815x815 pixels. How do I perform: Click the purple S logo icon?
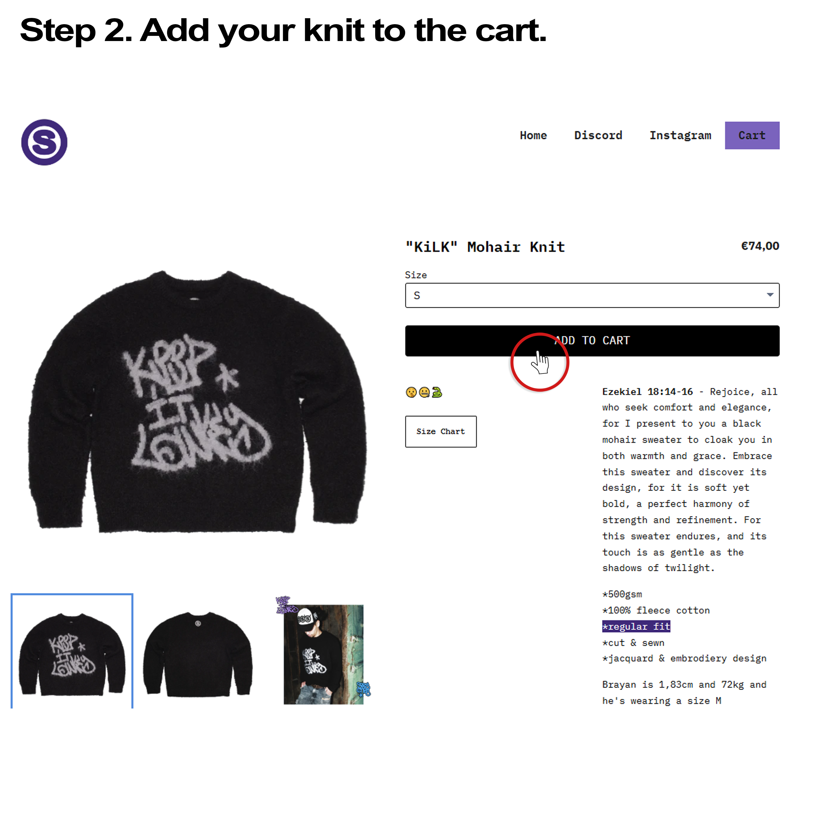44,142
